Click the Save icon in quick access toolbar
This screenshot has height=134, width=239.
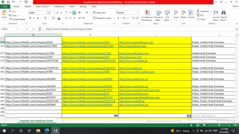(8, 2)
